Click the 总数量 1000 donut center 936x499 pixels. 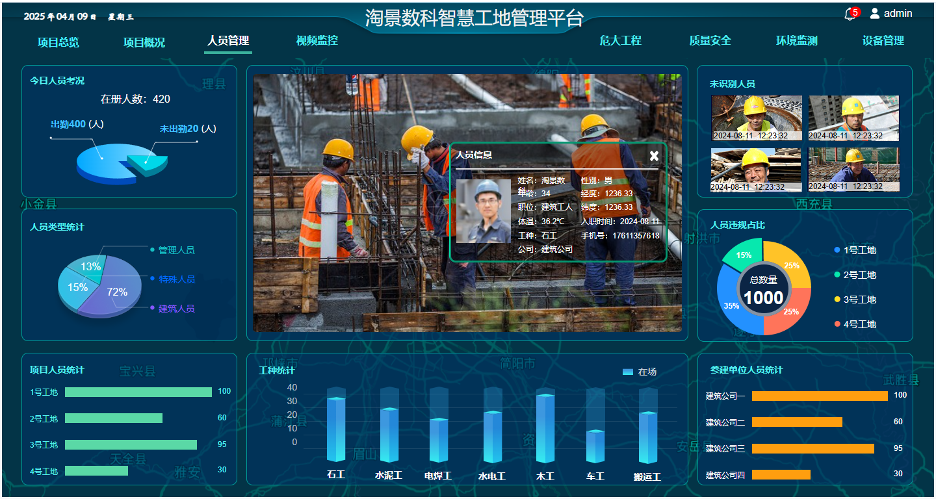click(x=764, y=290)
